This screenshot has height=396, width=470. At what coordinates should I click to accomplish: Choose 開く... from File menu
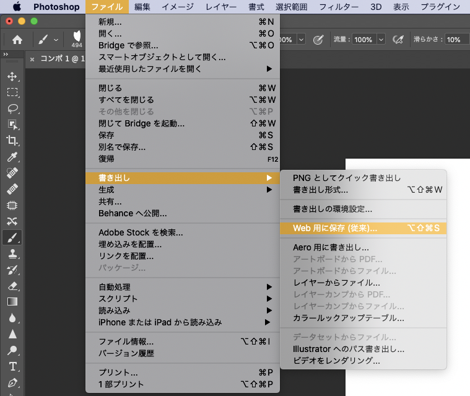pos(183,33)
